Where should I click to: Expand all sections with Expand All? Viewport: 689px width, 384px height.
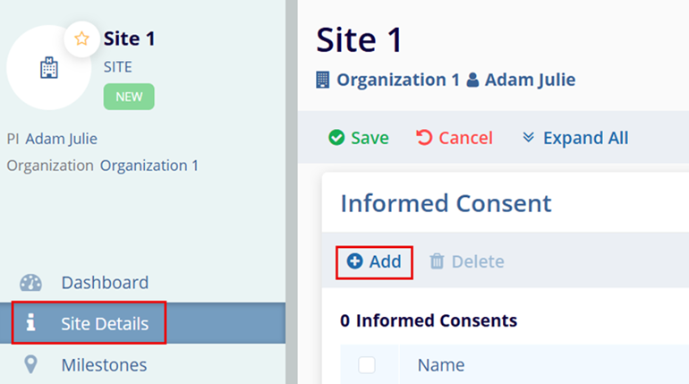575,138
